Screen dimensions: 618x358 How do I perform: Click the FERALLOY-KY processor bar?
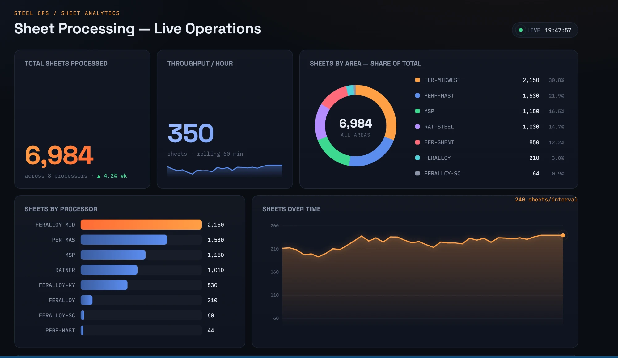tap(104, 285)
